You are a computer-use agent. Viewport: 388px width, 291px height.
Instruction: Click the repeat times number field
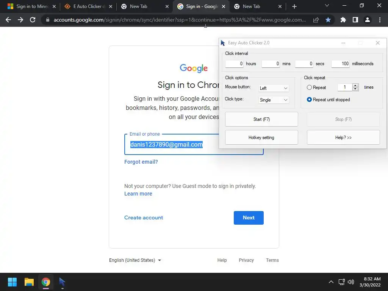click(x=345, y=87)
